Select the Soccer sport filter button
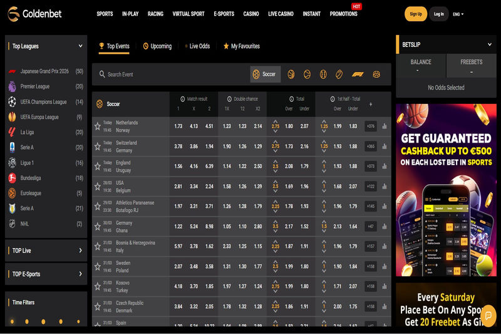 point(265,74)
